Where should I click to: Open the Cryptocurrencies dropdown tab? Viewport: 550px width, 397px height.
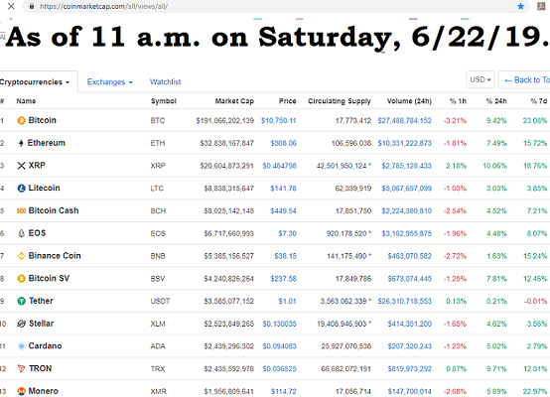tap(35, 82)
